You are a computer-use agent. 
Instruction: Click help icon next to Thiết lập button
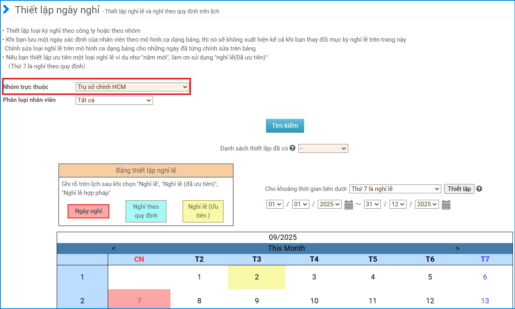click(x=479, y=189)
